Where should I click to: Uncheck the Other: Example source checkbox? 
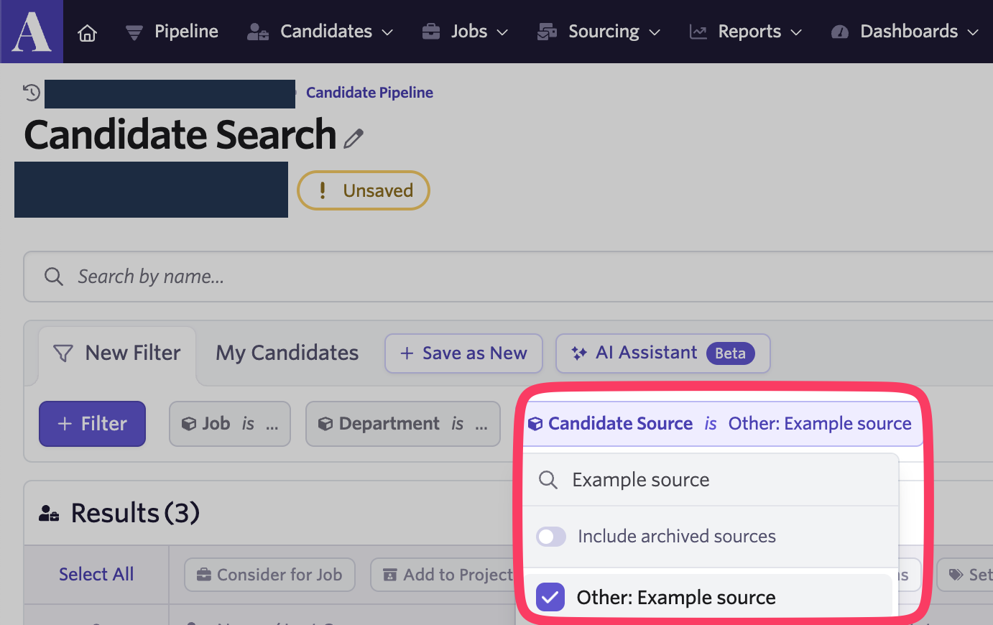(550, 597)
